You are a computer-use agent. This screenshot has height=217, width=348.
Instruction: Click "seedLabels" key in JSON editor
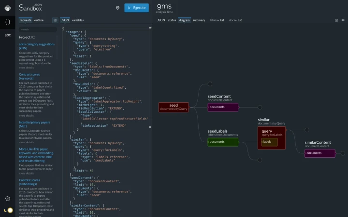tap(81, 63)
